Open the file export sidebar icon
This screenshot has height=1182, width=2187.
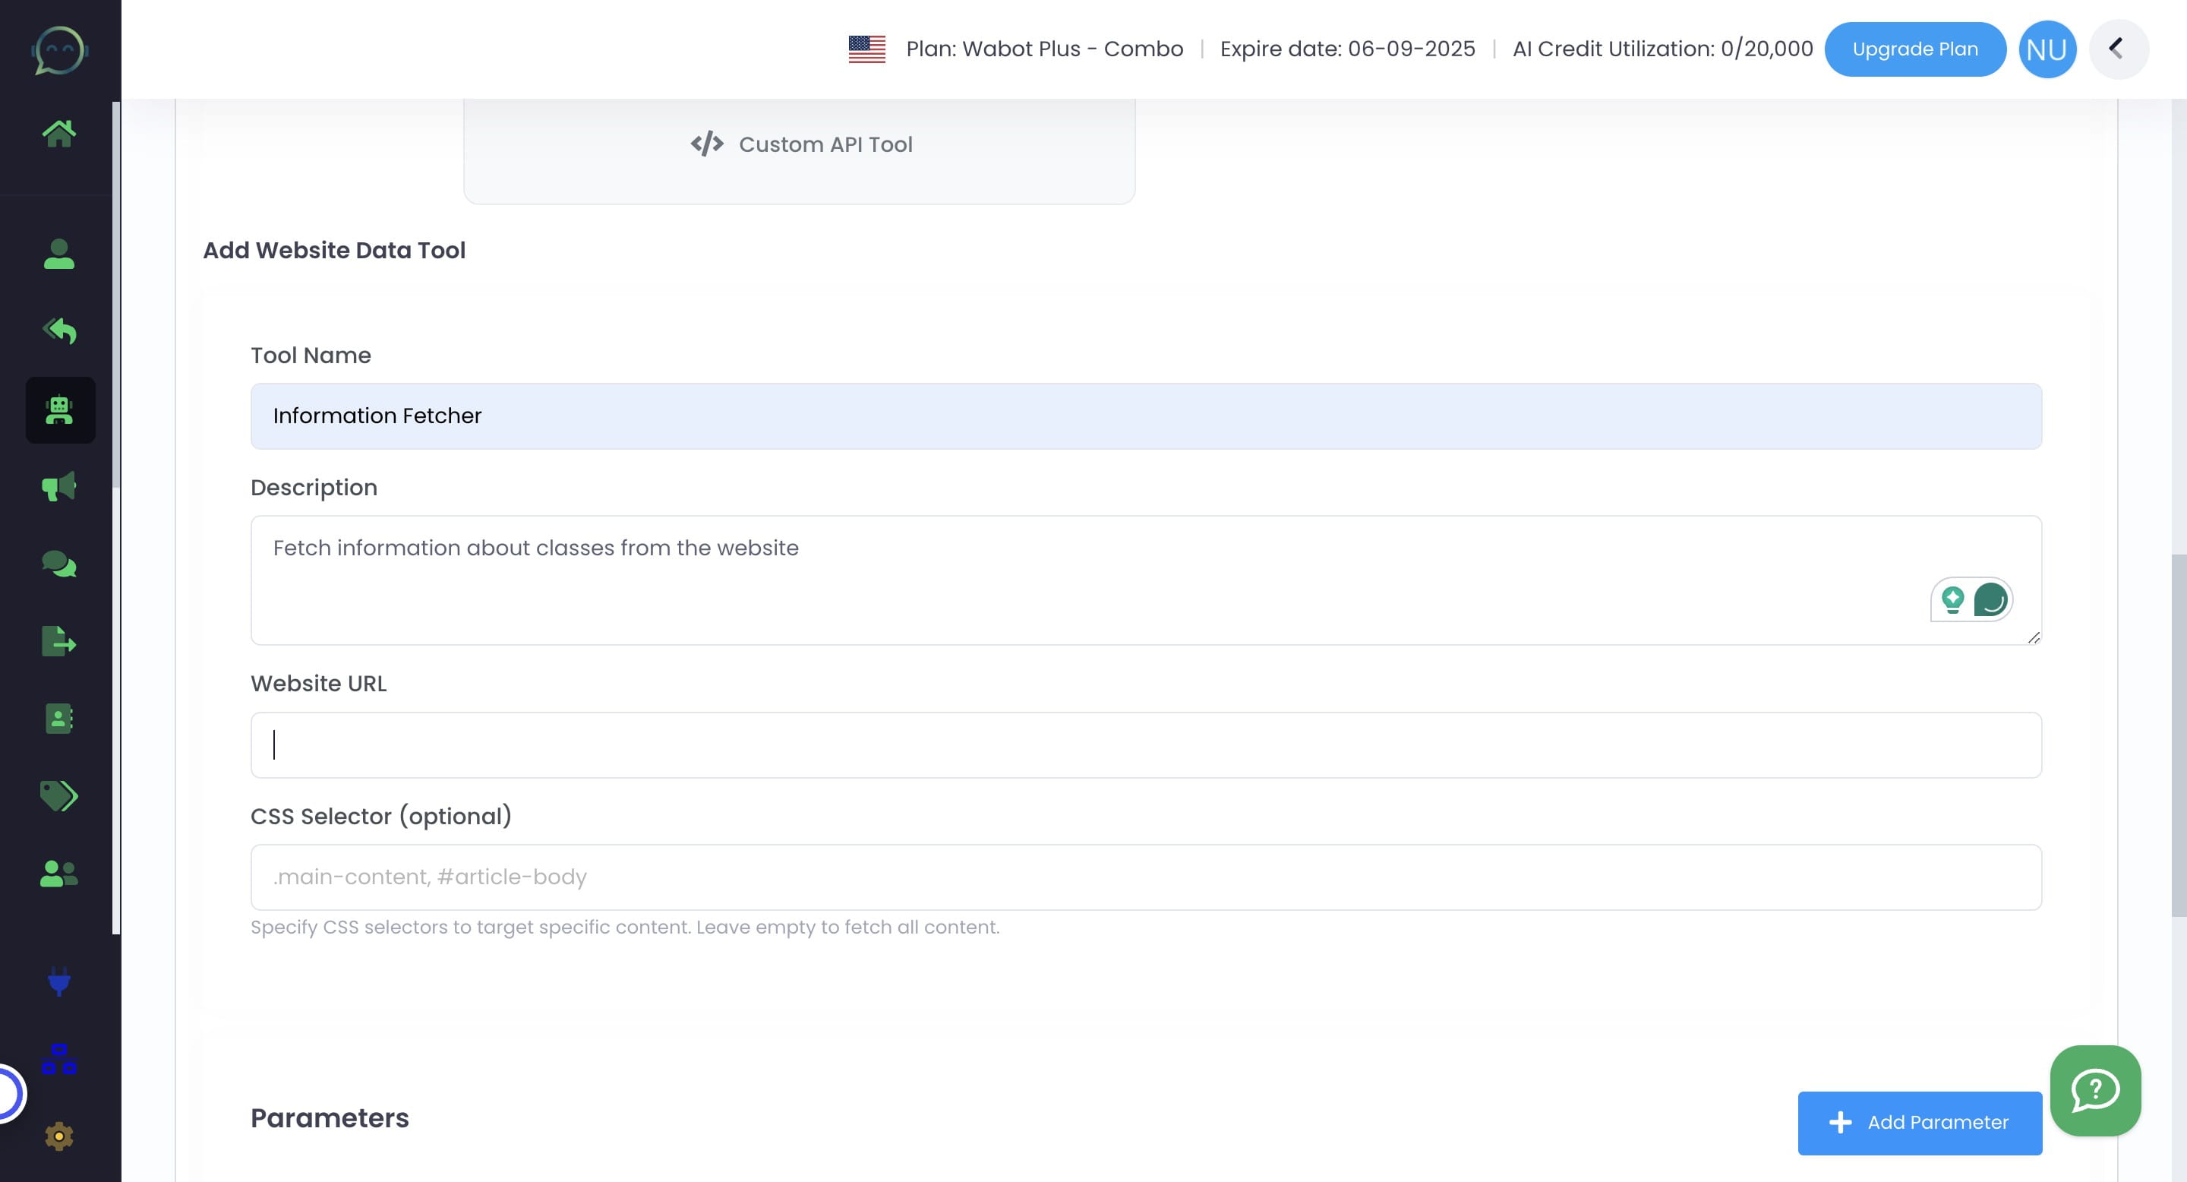58,641
